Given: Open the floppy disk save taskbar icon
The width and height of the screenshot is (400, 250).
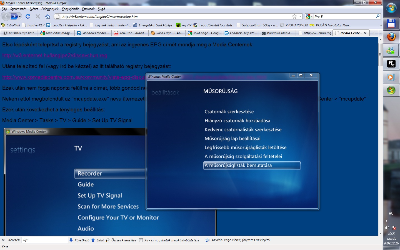Looking at the screenshot, I should click(x=391, y=24).
